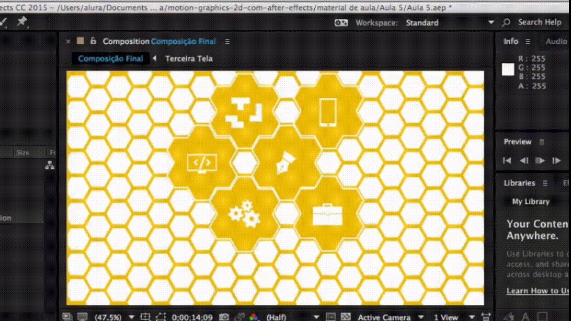Switch to the Terceira Tela tab

189,59
